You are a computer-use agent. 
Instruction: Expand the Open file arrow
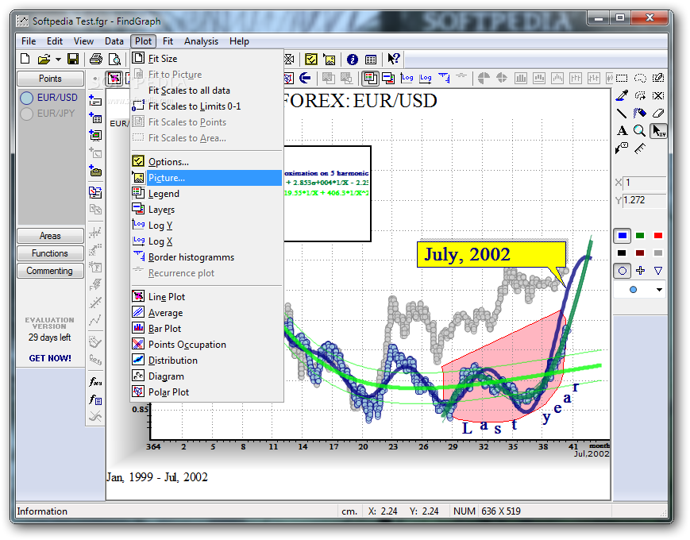58,59
